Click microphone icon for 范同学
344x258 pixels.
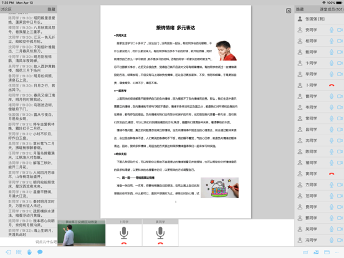tap(332, 196)
